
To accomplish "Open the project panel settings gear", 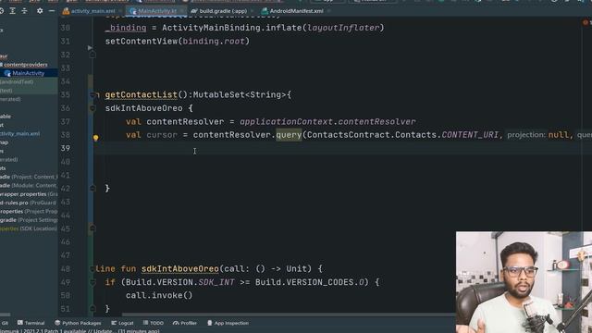I will (40, 11).
